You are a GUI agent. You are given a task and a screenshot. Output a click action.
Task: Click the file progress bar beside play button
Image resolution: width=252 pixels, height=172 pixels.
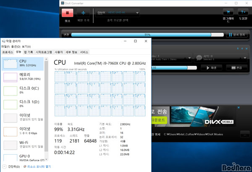pos(174,68)
